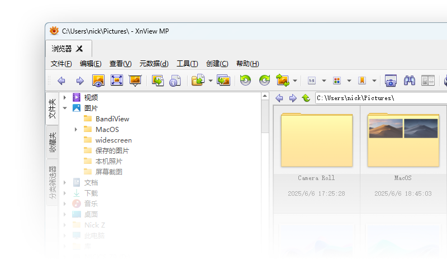
Task: Click the batch convert icon
Action: tap(158, 81)
